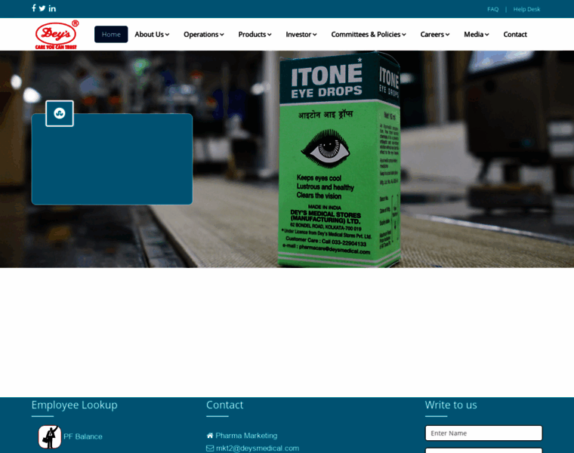This screenshot has height=453, width=574.
Task: Open the Facebook page icon
Action: point(33,8)
